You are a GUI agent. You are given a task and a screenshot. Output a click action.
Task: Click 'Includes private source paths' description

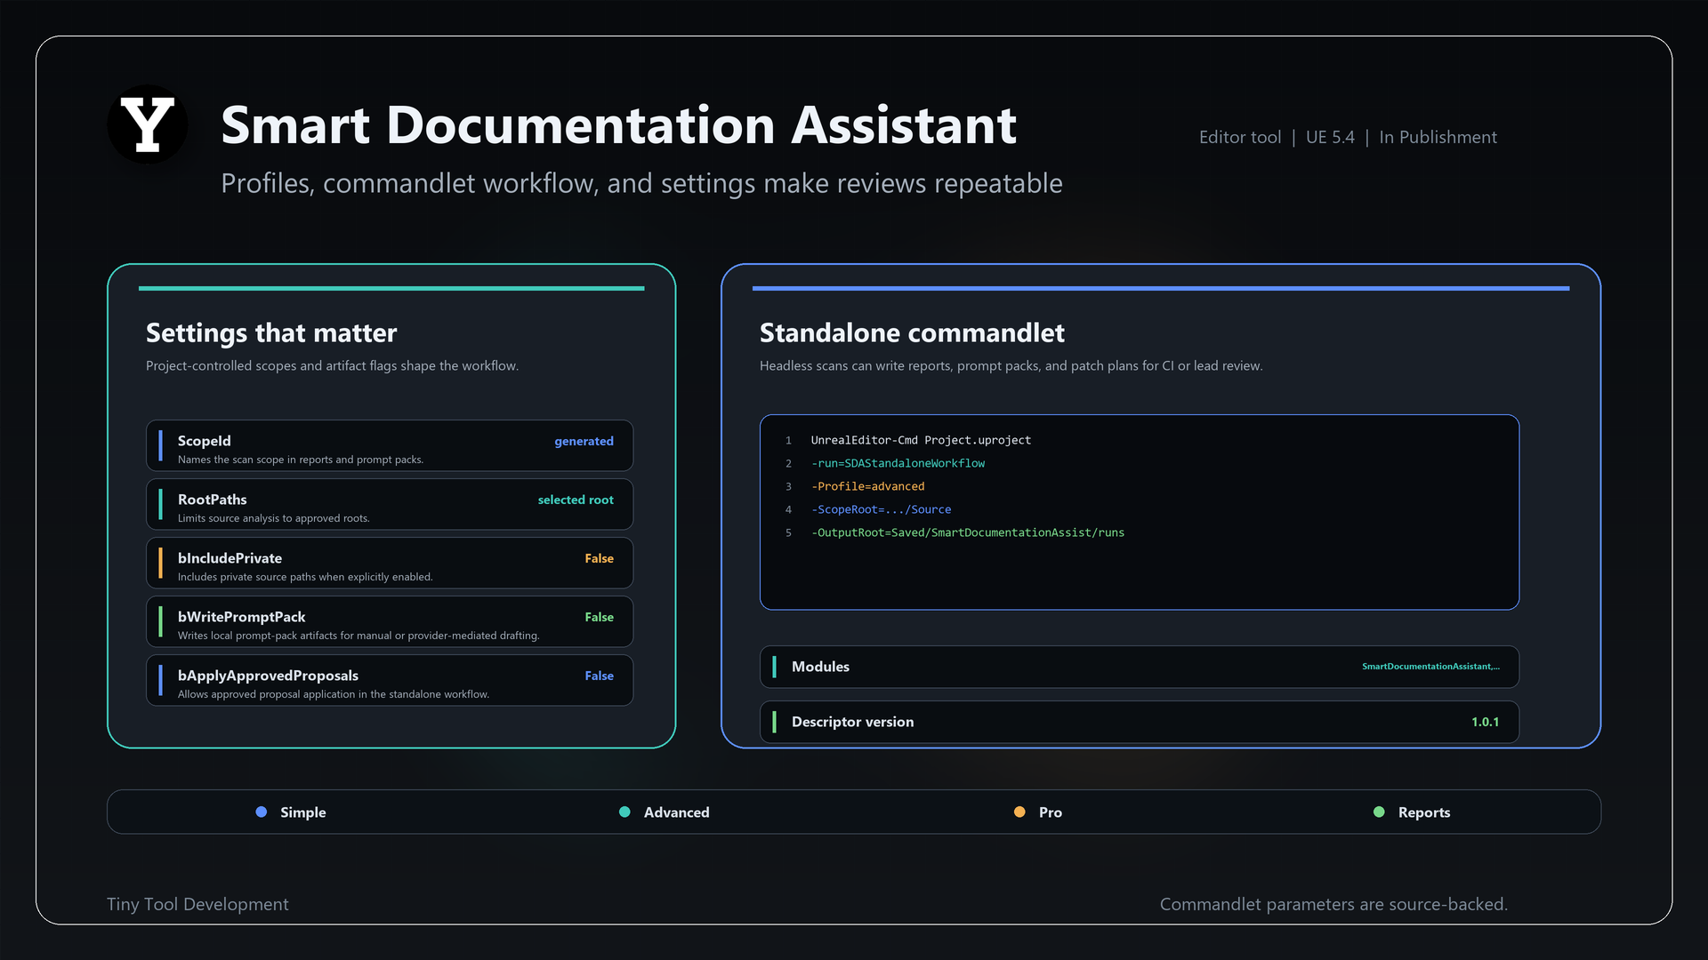pyautogui.click(x=305, y=577)
